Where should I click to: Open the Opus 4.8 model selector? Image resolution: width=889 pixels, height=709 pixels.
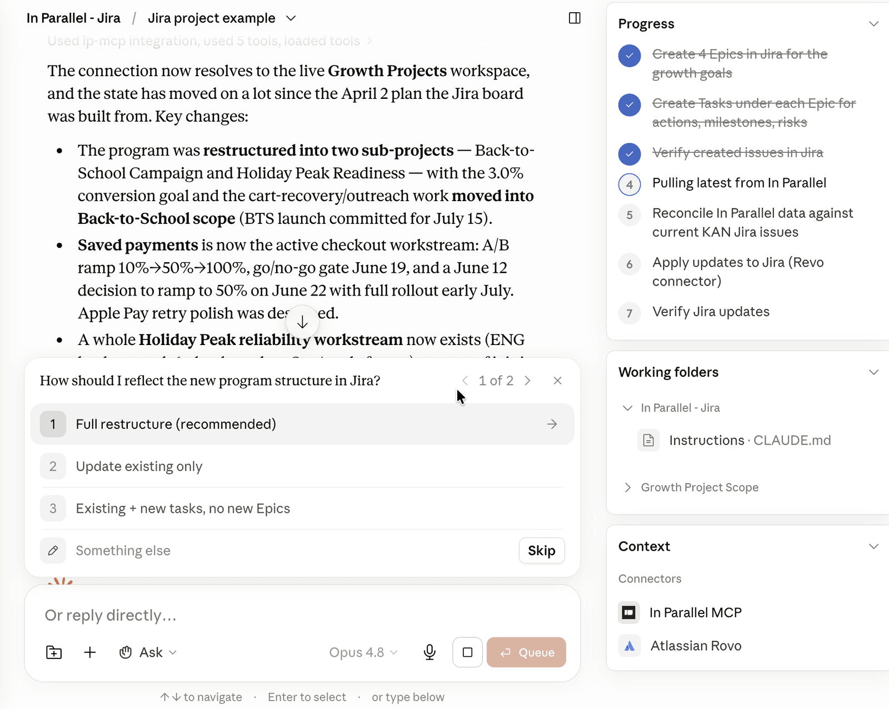click(x=363, y=652)
